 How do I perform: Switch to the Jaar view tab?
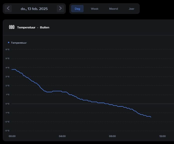(131, 9)
